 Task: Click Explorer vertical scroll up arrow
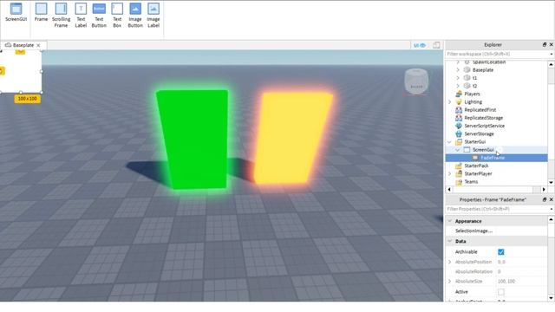[551, 64]
